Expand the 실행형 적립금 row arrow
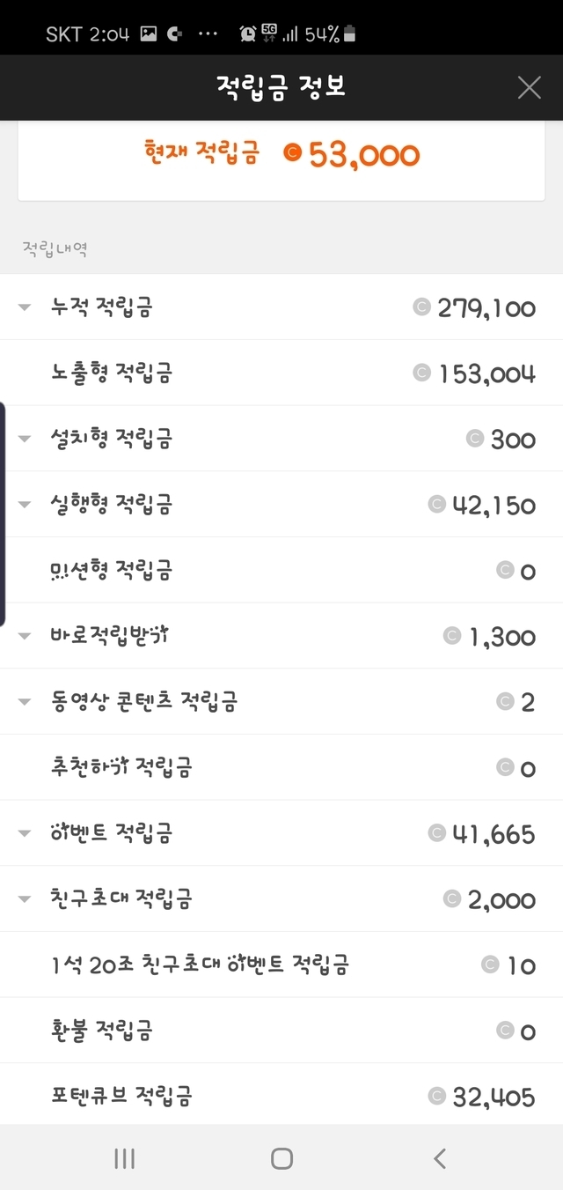 coord(25,505)
